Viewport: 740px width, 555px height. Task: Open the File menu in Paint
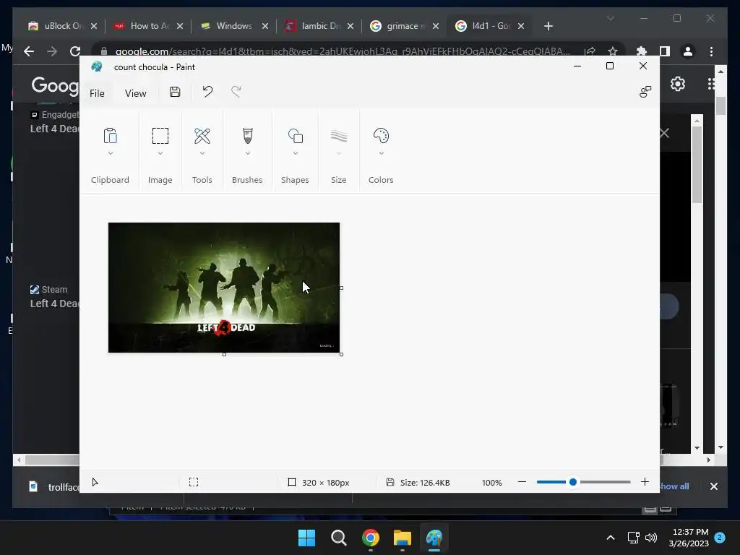coord(97,93)
